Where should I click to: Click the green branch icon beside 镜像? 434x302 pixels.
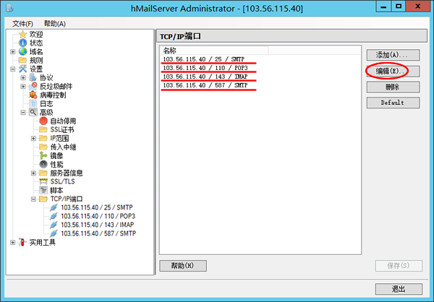point(43,155)
